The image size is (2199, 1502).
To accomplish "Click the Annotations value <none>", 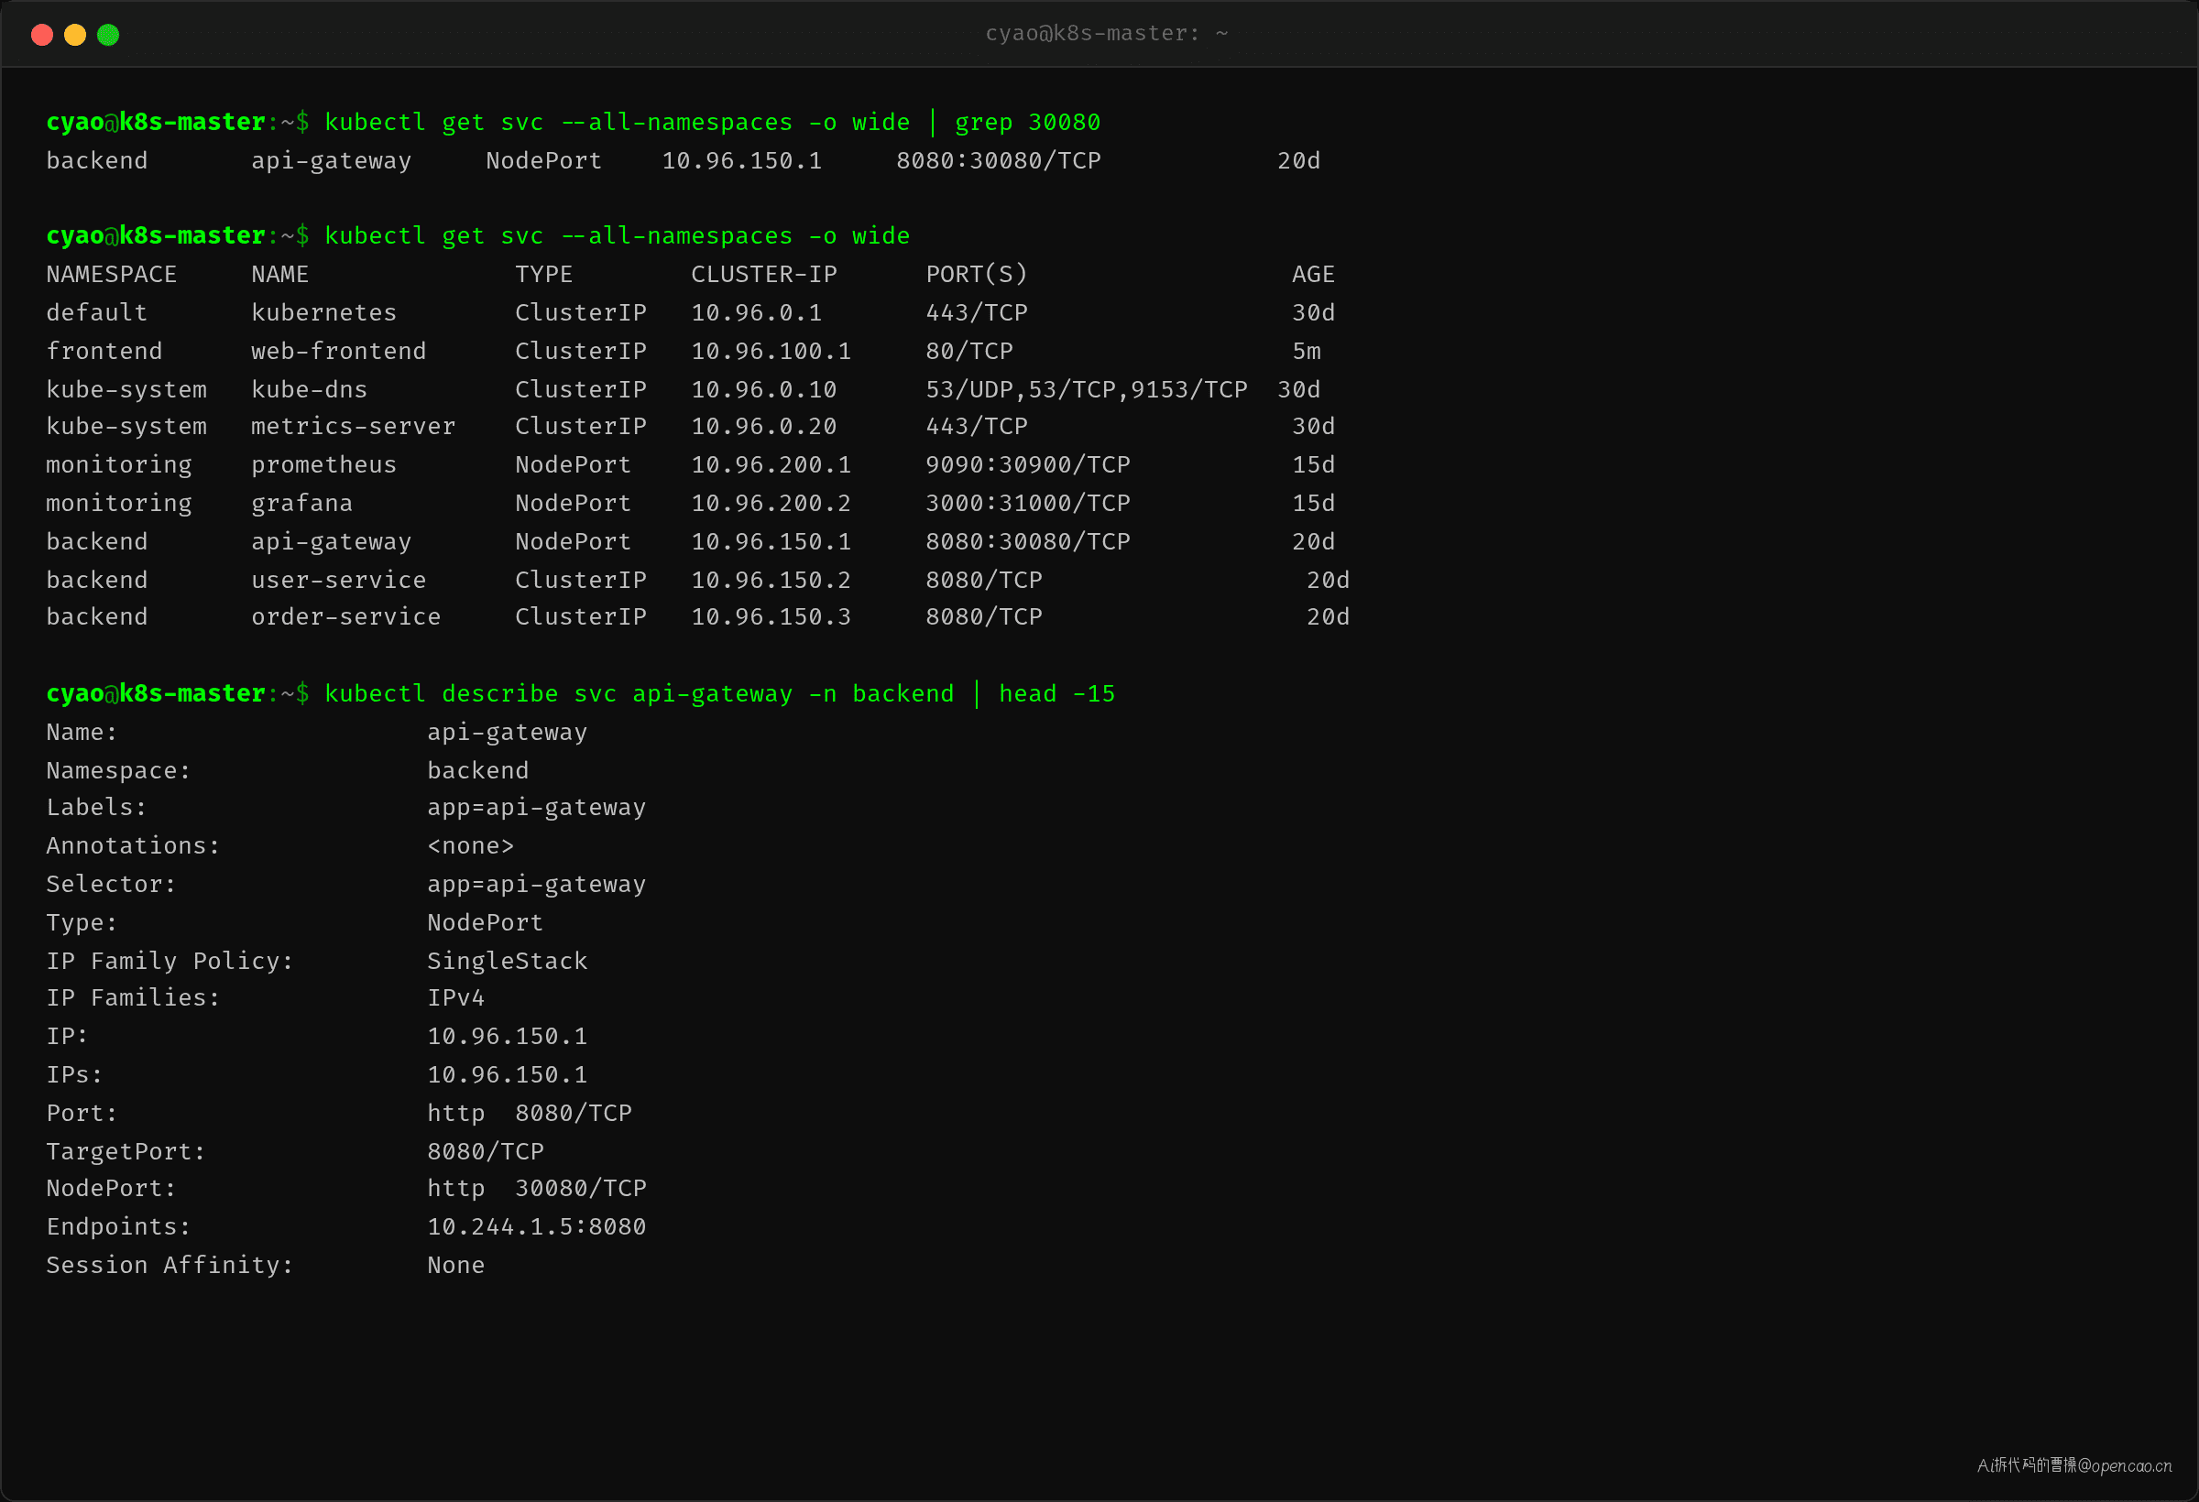I will (x=470, y=845).
